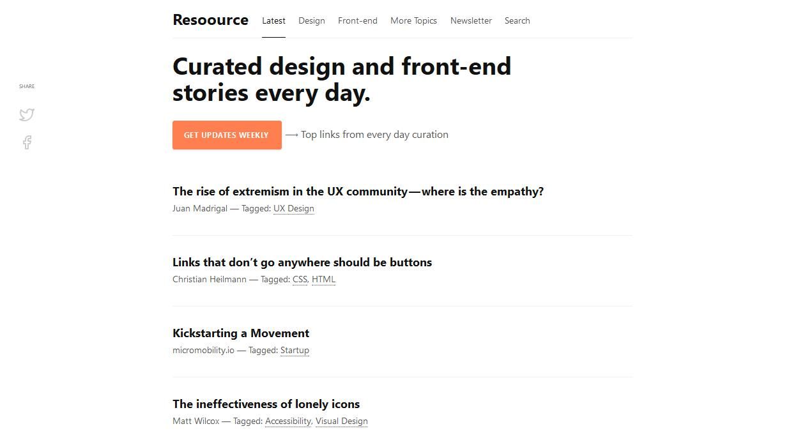The width and height of the screenshot is (805, 447).
Task: Open the Design nav item
Action: tap(312, 20)
